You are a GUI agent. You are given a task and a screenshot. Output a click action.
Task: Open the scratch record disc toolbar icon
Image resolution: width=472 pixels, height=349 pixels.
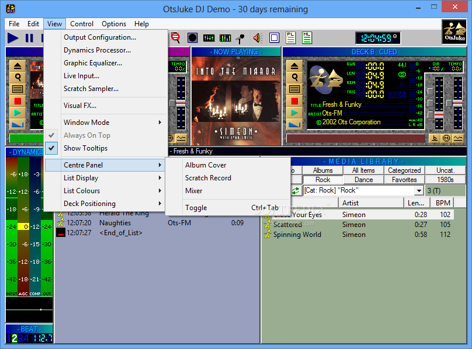pos(192,38)
